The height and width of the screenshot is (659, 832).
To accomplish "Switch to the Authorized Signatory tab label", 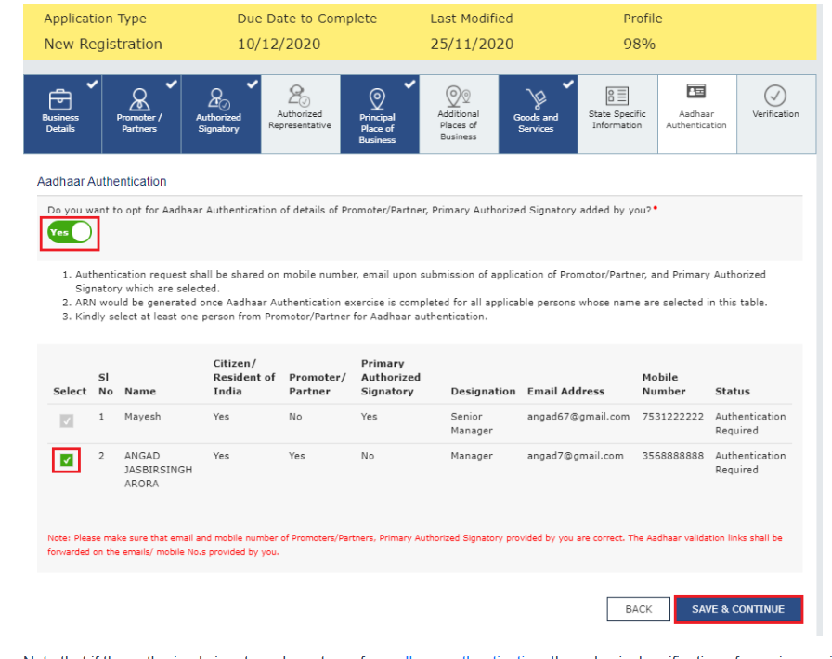I will (x=218, y=123).
